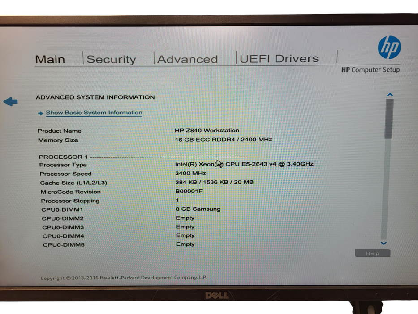Select the Processor Type label

63,165
